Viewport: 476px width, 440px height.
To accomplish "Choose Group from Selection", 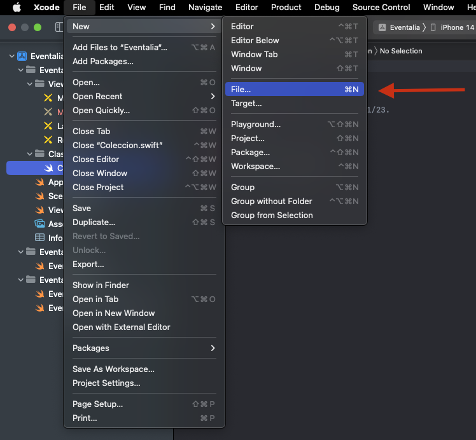I will tap(295, 215).
